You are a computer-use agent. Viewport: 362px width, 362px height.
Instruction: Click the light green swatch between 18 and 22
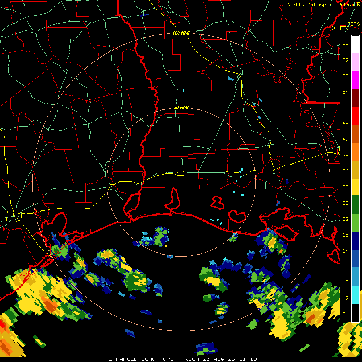pos(355,223)
